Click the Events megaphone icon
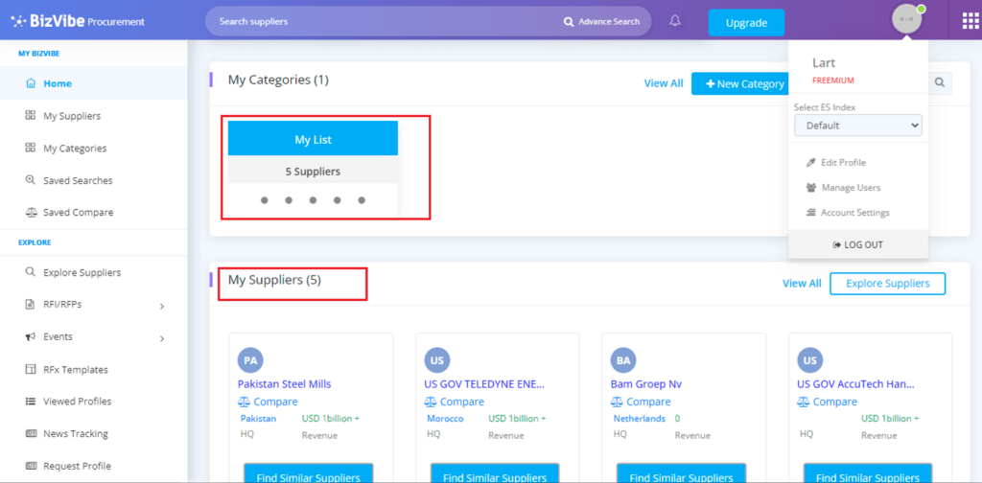982x483 pixels. click(30, 336)
